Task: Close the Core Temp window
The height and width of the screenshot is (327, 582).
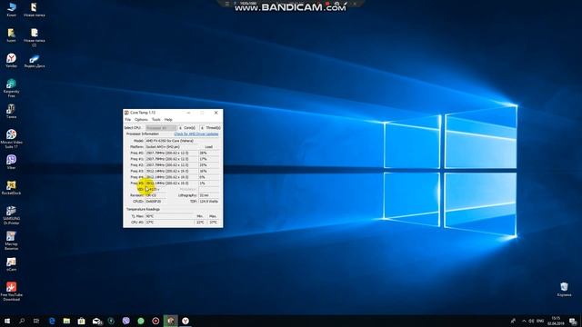Action: point(216,113)
